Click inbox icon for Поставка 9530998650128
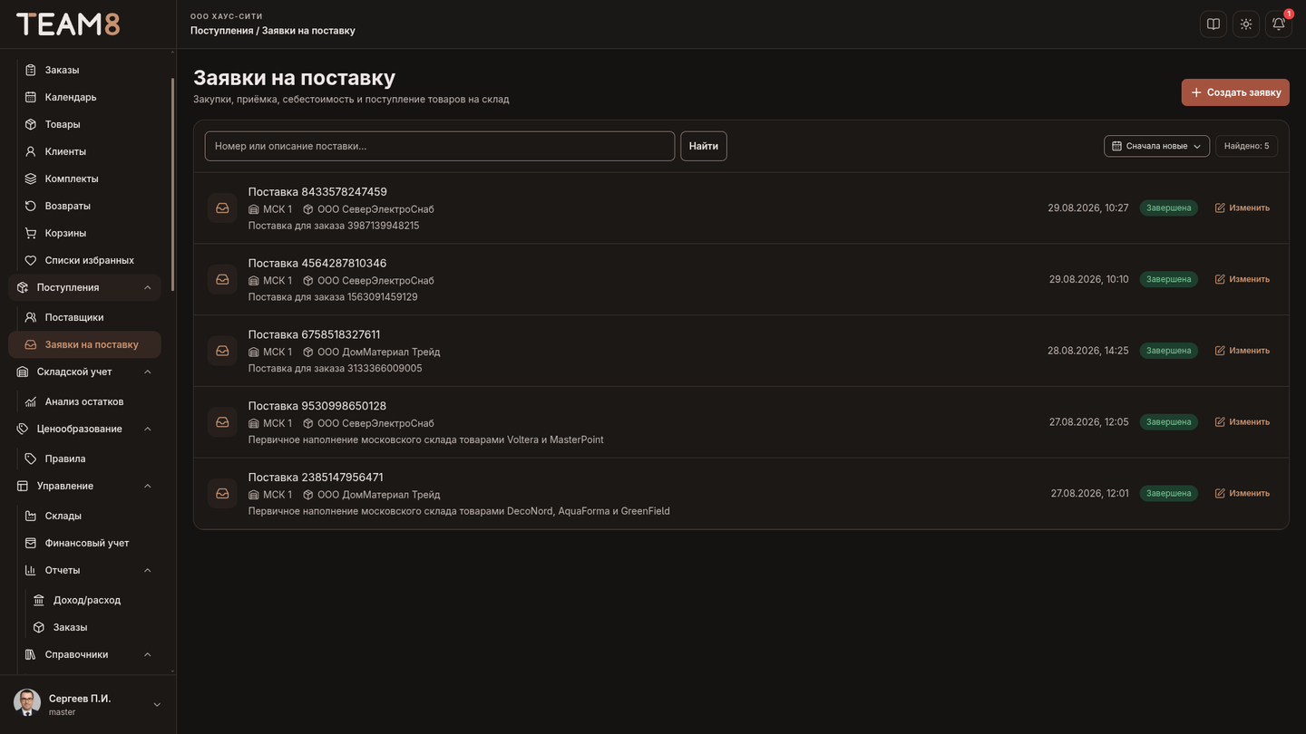The image size is (1306, 734). point(222,422)
